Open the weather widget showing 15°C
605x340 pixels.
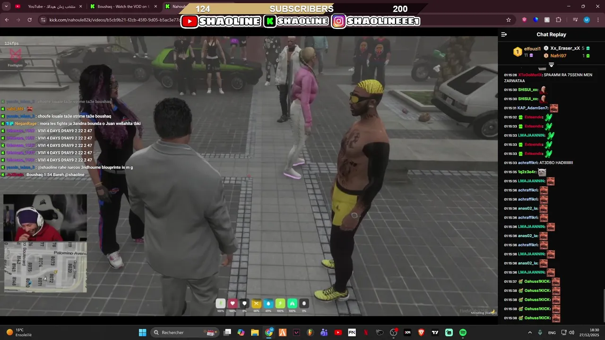[19, 332]
